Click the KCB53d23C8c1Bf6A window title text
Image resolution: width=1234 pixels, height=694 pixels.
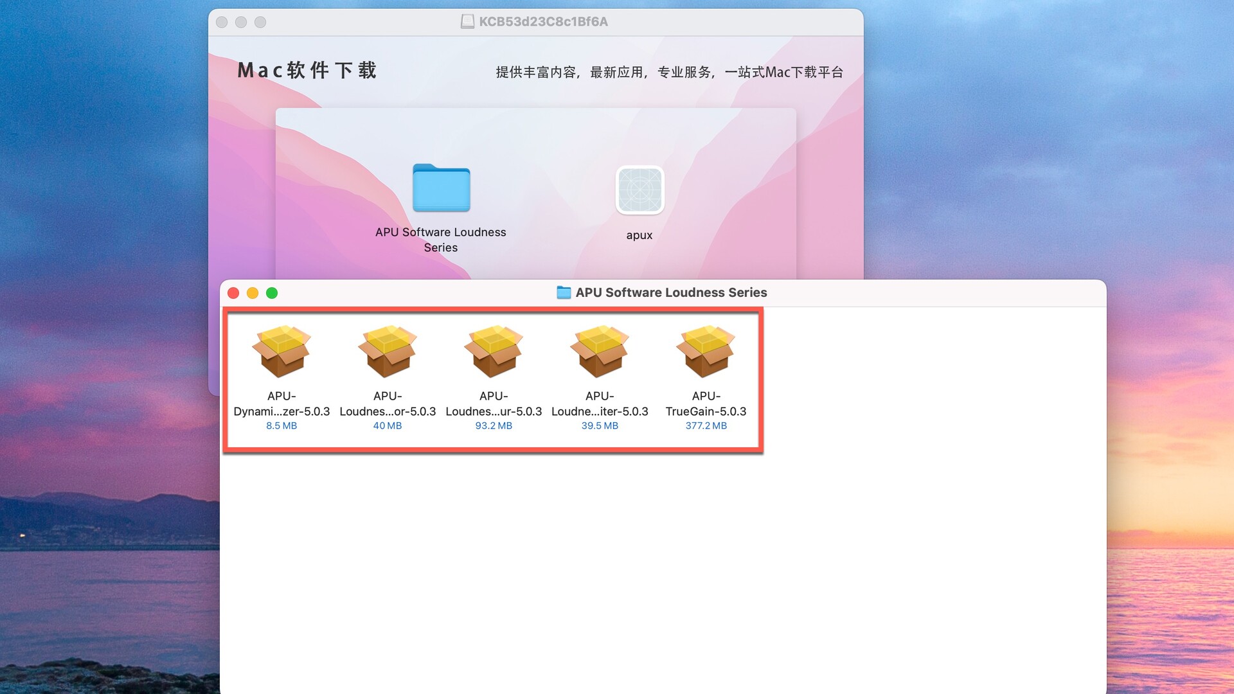[543, 22]
